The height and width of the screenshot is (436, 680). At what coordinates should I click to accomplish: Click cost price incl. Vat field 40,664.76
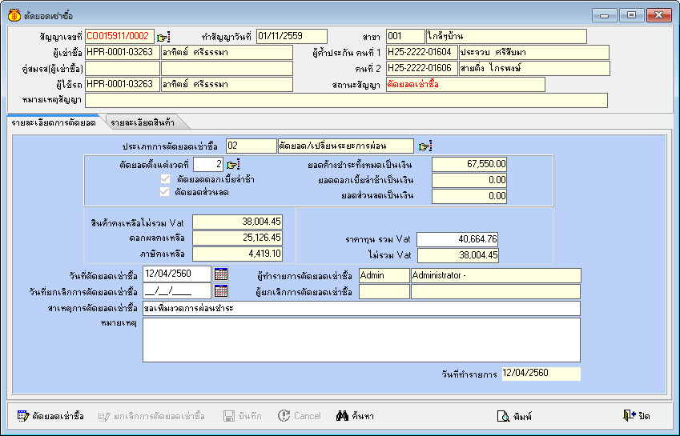457,239
